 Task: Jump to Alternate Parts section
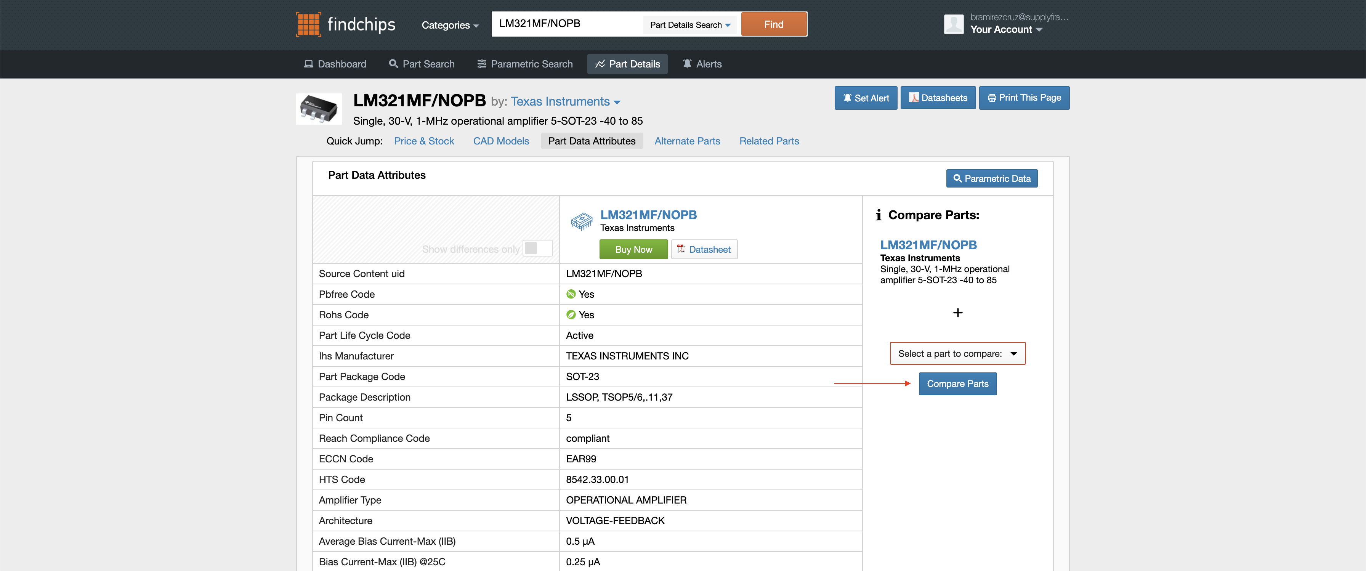click(687, 141)
